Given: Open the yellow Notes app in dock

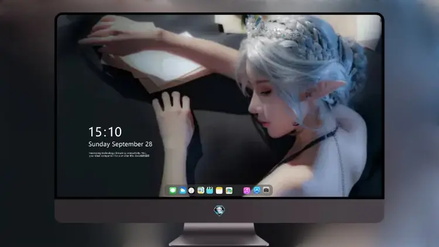Looking at the screenshot, I should pos(220,190).
